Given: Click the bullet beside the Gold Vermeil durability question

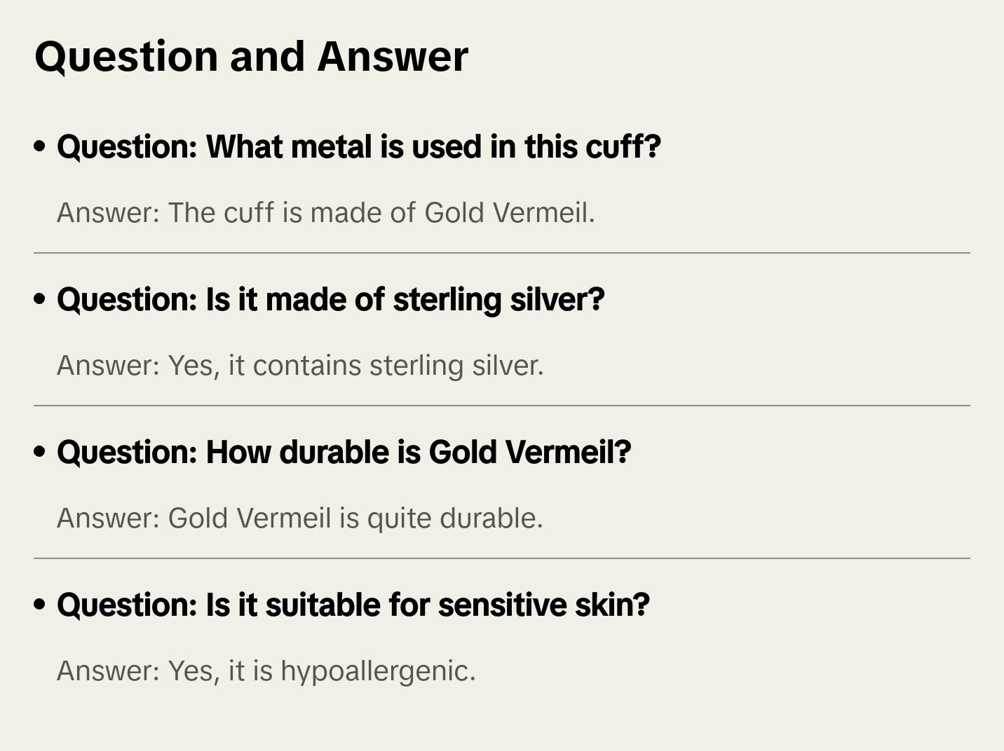Looking at the screenshot, I should click(x=40, y=452).
